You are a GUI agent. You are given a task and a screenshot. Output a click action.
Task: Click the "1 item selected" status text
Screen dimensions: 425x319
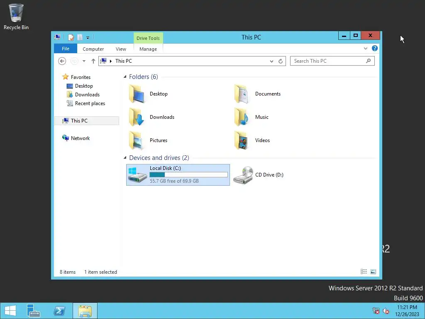100,272
